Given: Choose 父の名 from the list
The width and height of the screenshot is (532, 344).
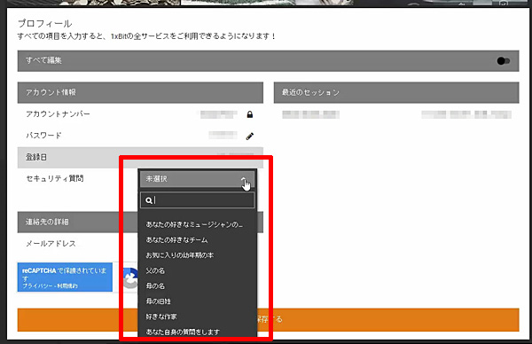Looking at the screenshot, I should (x=155, y=270).
